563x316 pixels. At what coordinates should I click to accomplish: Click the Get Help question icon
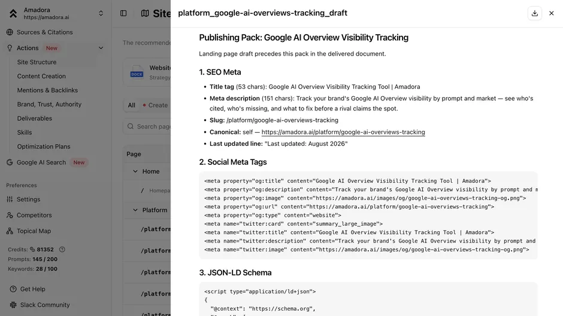click(x=13, y=289)
